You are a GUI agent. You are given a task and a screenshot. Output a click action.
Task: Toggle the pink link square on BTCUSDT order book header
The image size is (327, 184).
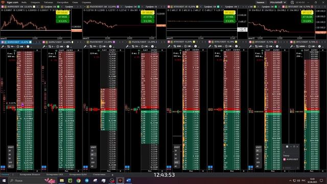click(x=250, y=42)
